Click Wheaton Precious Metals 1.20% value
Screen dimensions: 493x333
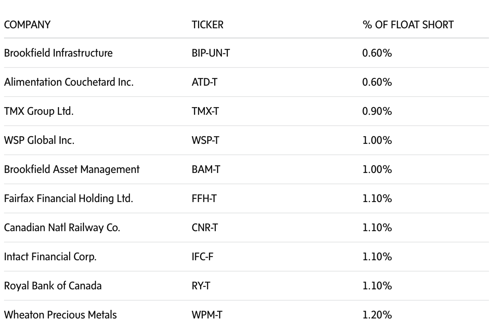[377, 315]
